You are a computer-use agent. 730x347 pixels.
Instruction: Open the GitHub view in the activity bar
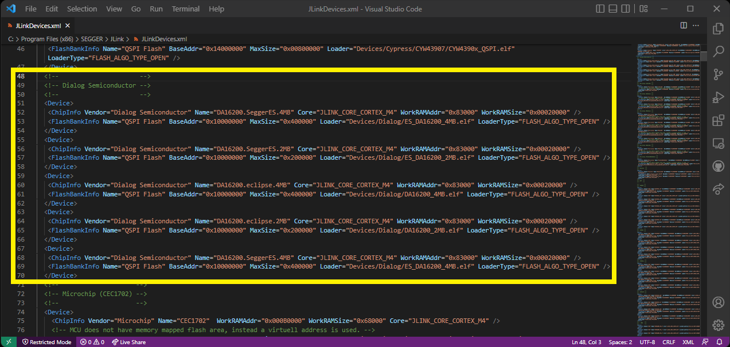(718, 167)
